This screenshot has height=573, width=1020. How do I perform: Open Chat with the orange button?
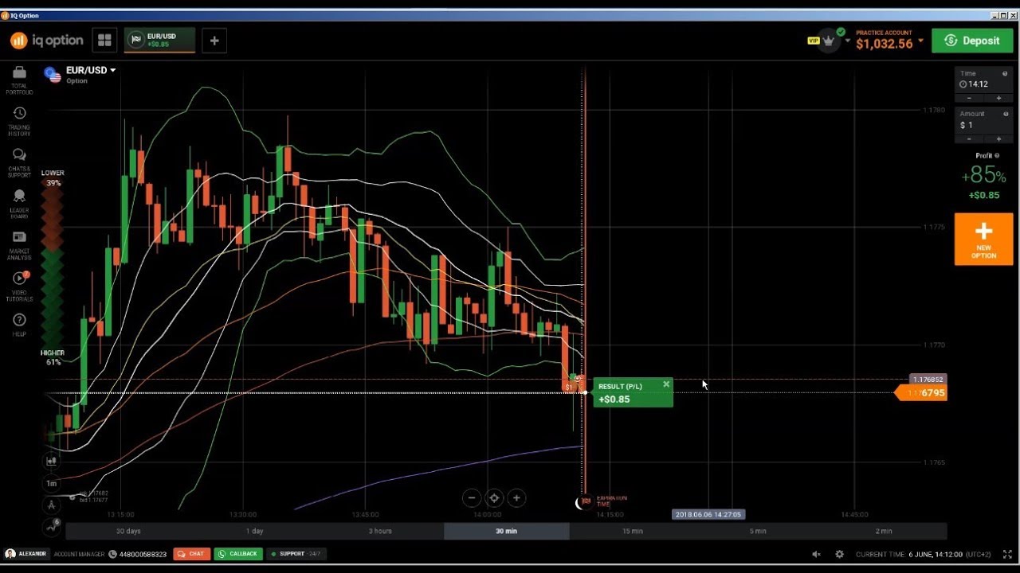click(x=191, y=554)
